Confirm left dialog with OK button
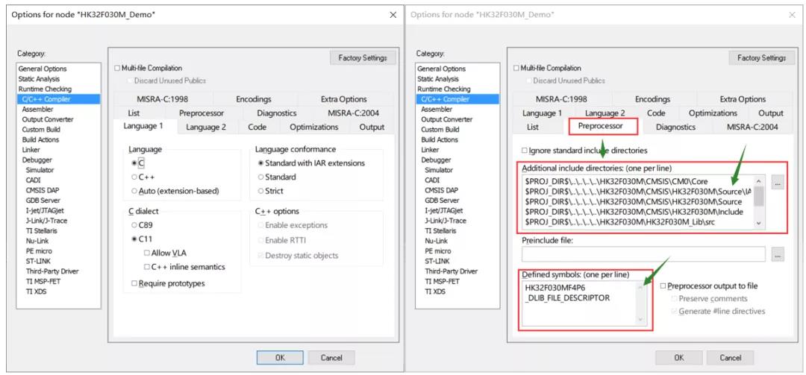The width and height of the screenshot is (806, 375). point(280,358)
